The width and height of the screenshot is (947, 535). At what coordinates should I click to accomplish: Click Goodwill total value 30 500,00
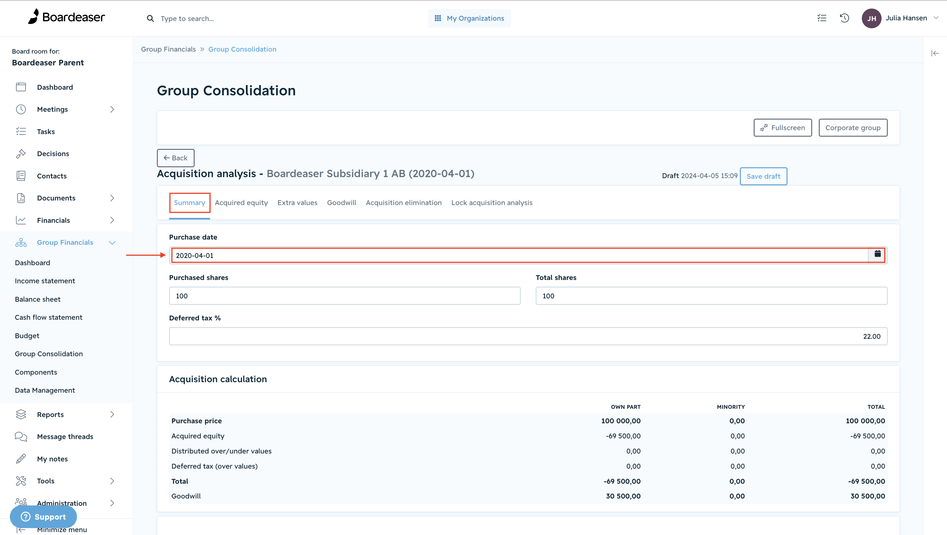[x=868, y=496]
